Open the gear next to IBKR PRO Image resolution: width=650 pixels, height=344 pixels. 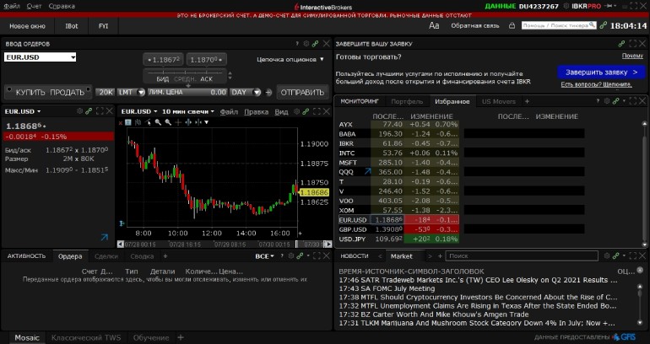[566, 6]
